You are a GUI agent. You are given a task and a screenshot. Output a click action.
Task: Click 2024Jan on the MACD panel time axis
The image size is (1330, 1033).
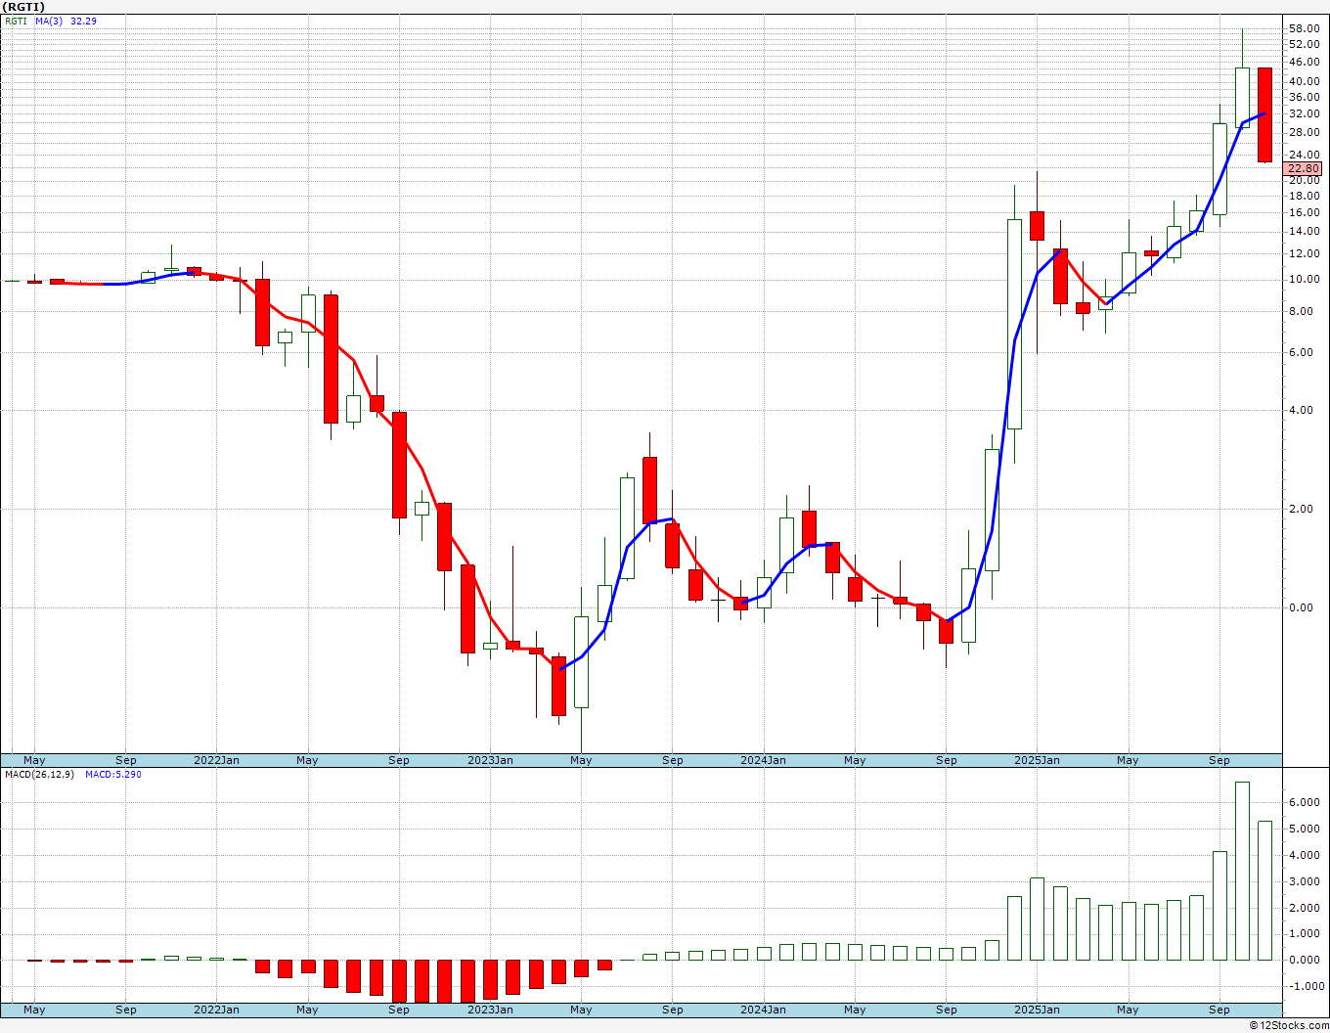point(763,1010)
